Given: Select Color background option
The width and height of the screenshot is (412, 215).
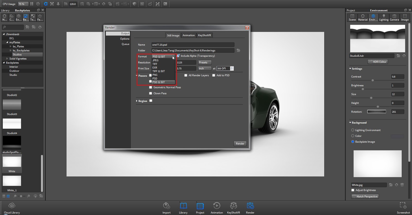Looking at the screenshot, I should [x=353, y=136].
